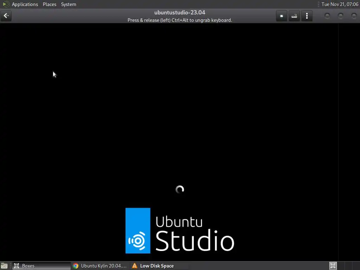Open the send keys keyboard button

(294, 16)
